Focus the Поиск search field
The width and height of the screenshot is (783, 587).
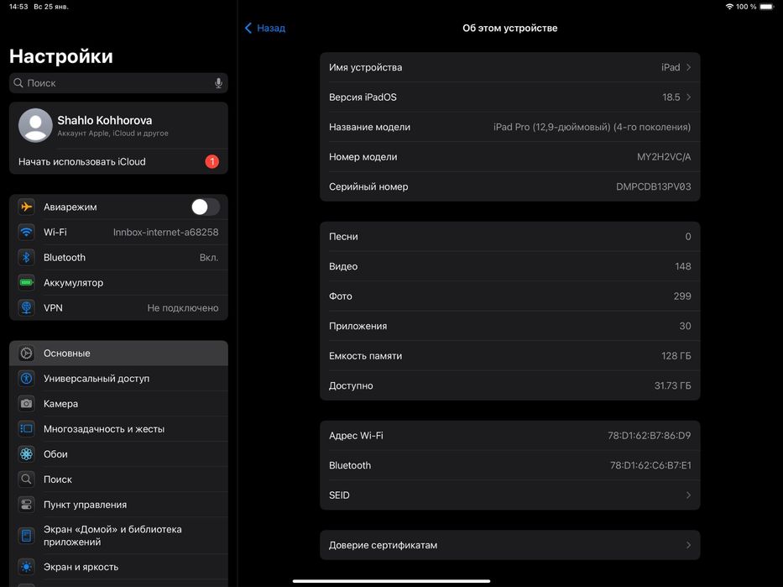(118, 83)
